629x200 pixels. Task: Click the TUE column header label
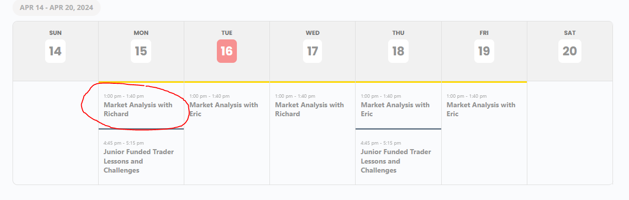[227, 33]
